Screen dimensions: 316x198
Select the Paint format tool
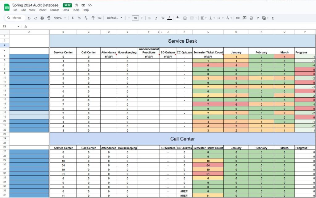48,18
